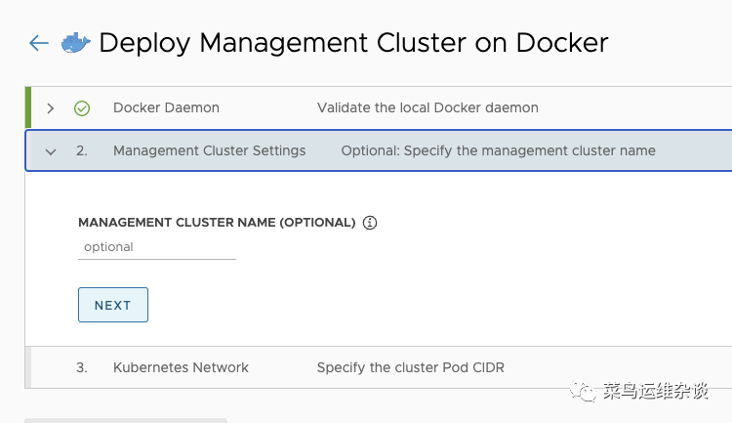Viewport: 732px width, 423px height.
Task: Click the 'Optional: Specify the management cluster name' text
Action: click(498, 151)
